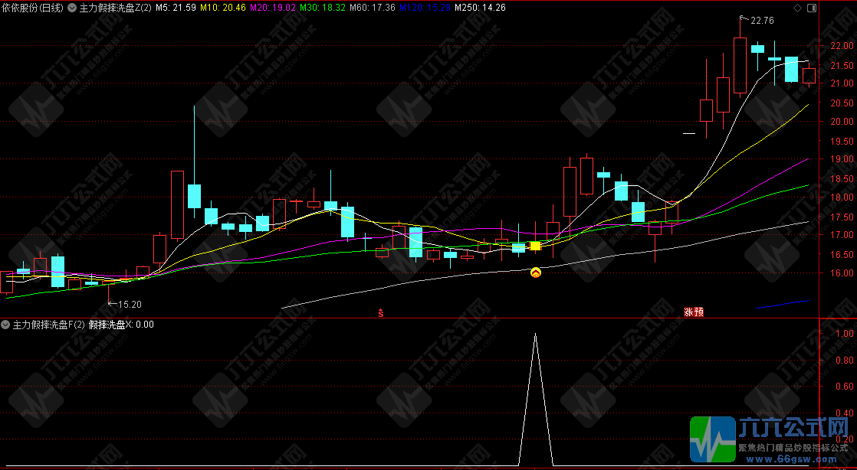
Task: Expand the 主力假摔洗盘F(2) sub-chart dropdown
Action: point(6,325)
